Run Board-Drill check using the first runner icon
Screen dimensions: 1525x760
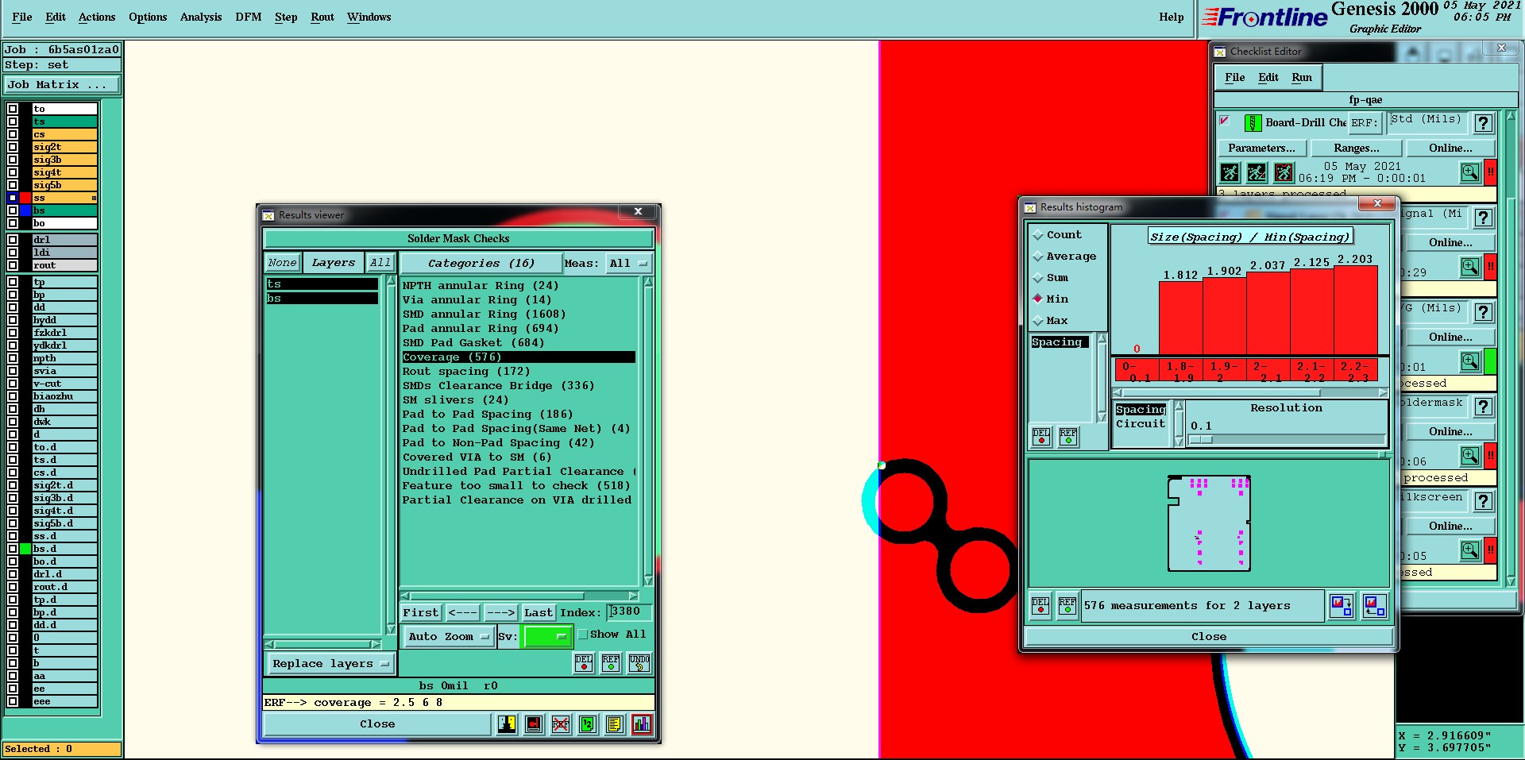click(1230, 172)
